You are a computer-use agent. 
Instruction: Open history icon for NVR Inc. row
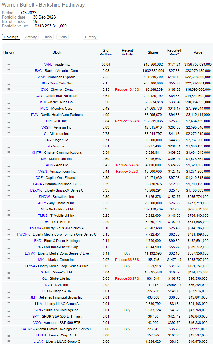[x=9, y=285]
